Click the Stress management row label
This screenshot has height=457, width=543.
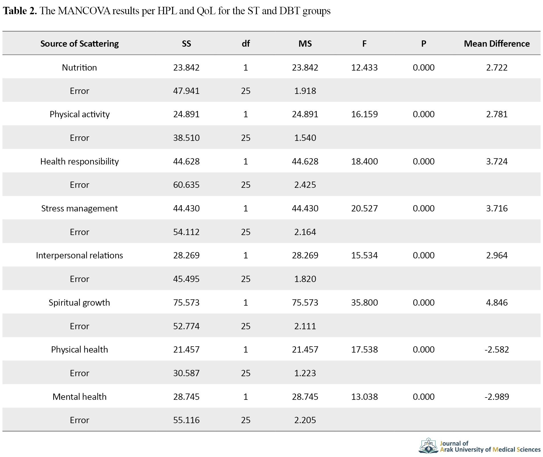79,208
